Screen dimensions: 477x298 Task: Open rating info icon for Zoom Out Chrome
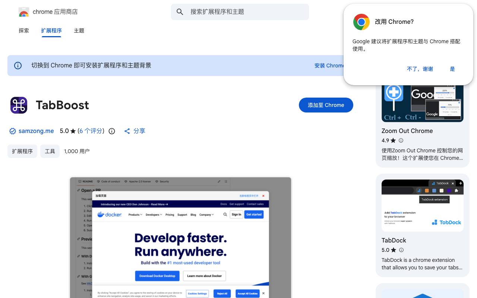point(401,140)
